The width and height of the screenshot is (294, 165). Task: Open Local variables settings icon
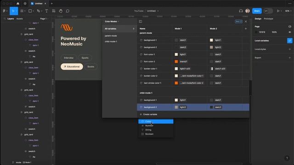(x=290, y=41)
